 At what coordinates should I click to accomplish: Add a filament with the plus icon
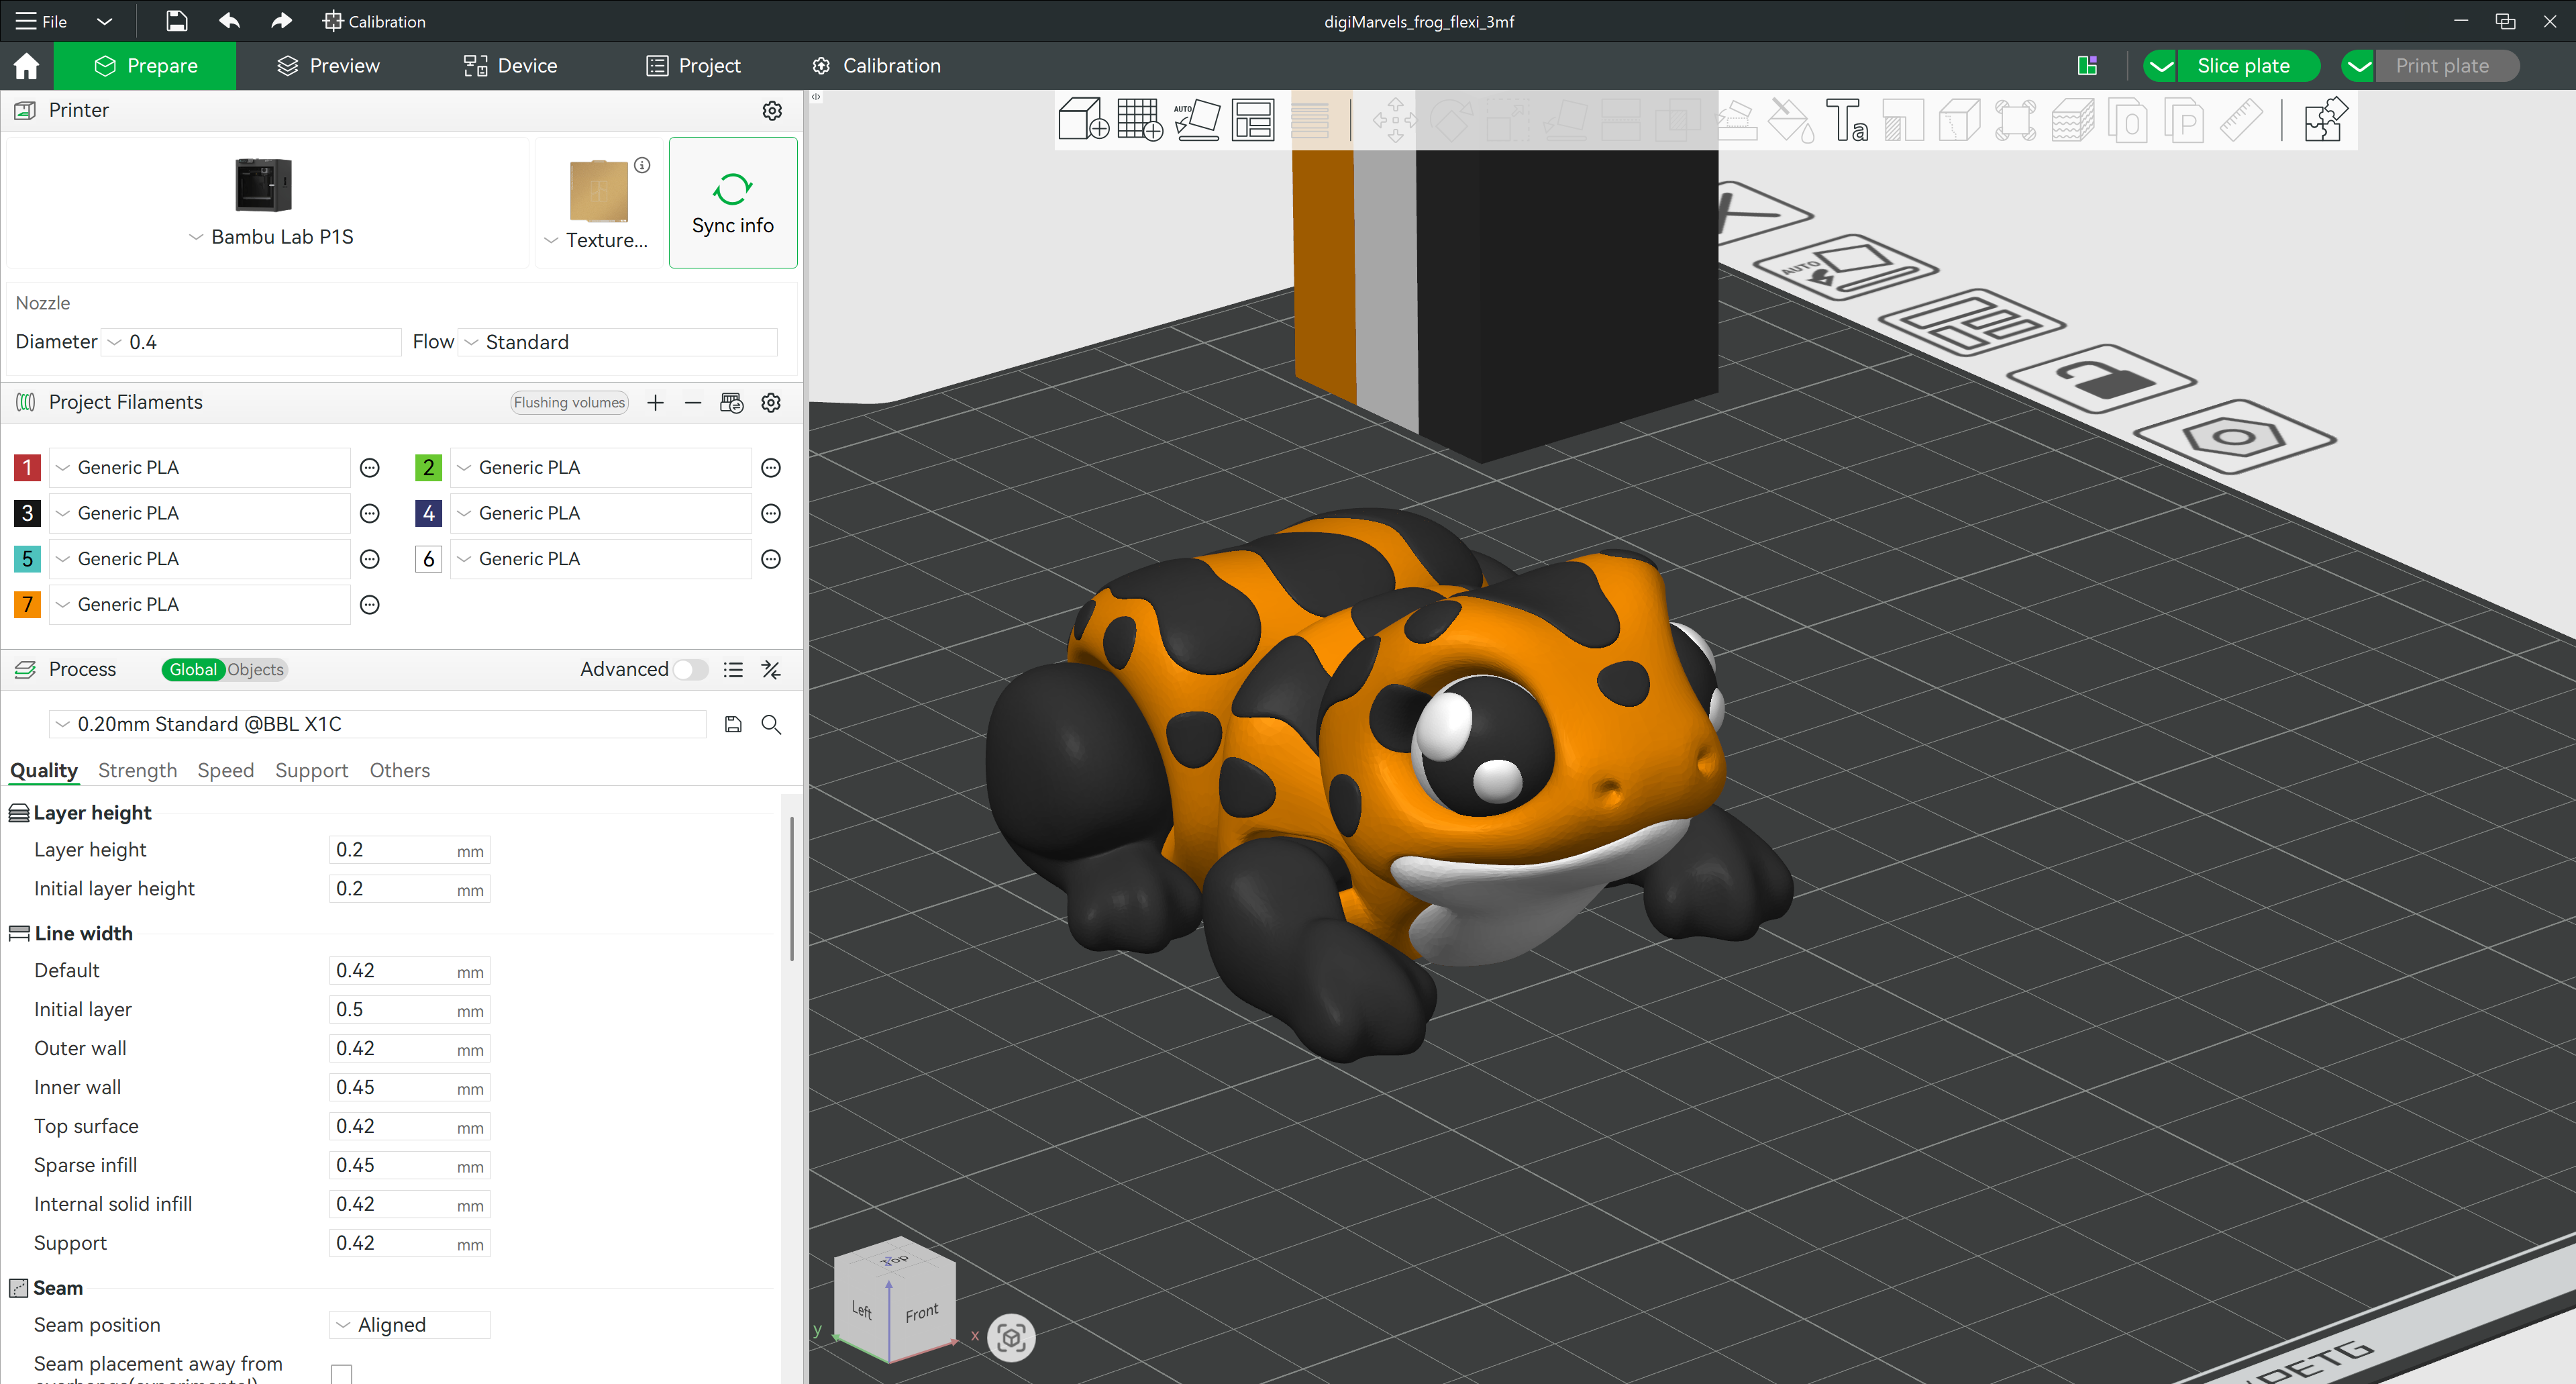click(x=655, y=403)
